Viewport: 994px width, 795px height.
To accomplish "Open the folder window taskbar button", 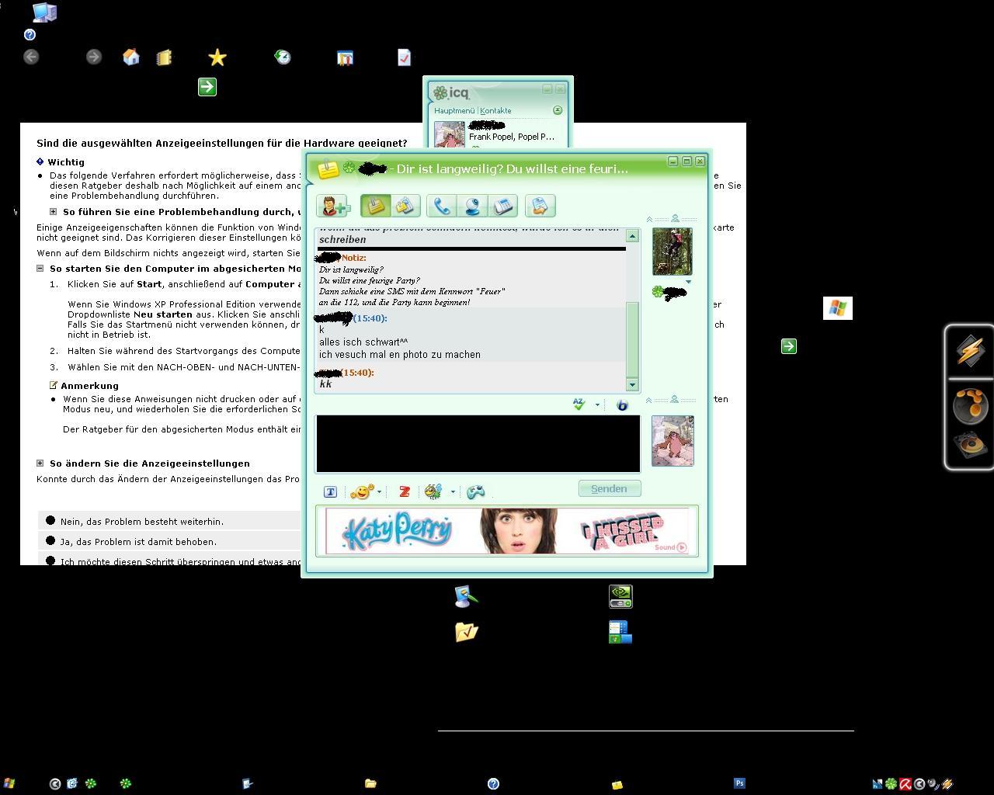I will 370,784.
